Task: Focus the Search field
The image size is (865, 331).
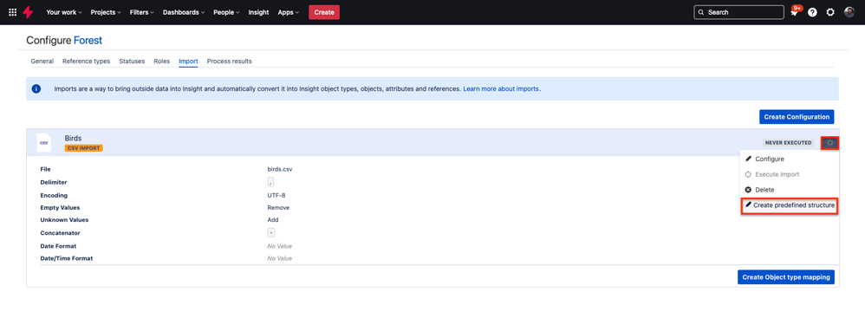Action: [738, 12]
